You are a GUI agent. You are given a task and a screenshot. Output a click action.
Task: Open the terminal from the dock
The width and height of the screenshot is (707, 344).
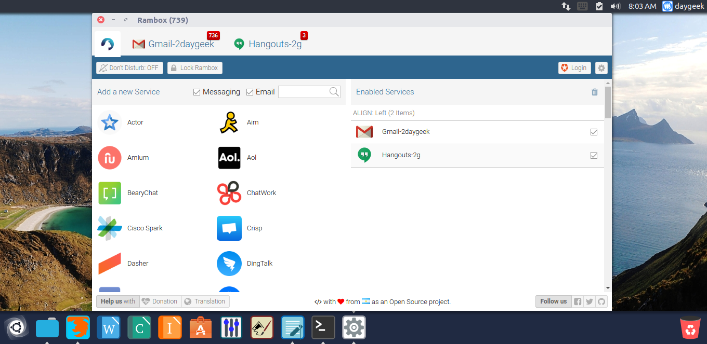323,327
